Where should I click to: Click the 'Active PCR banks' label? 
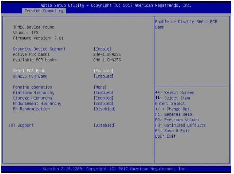click(31, 54)
